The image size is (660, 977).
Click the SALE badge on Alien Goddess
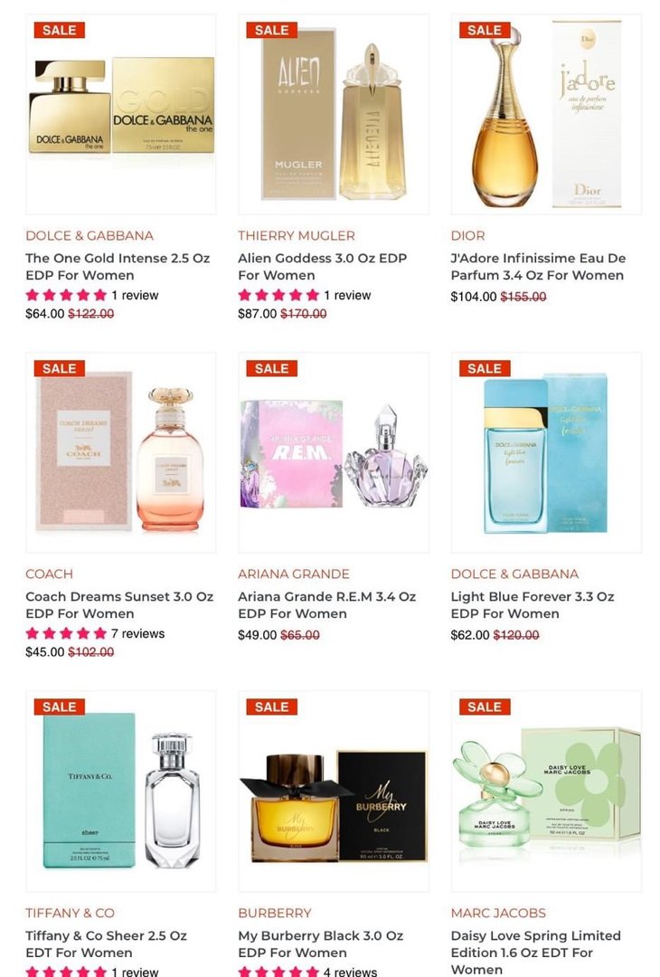point(271,30)
